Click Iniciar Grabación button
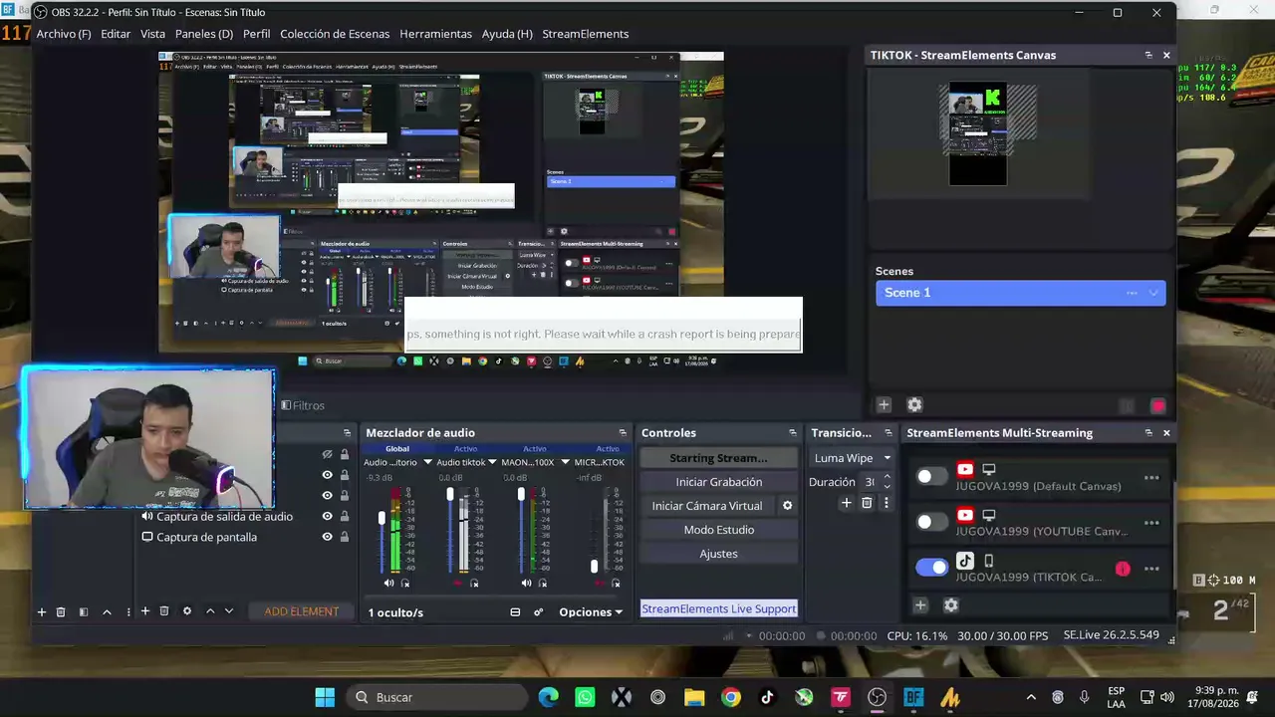Screen dimensions: 1275x717 [719, 482]
